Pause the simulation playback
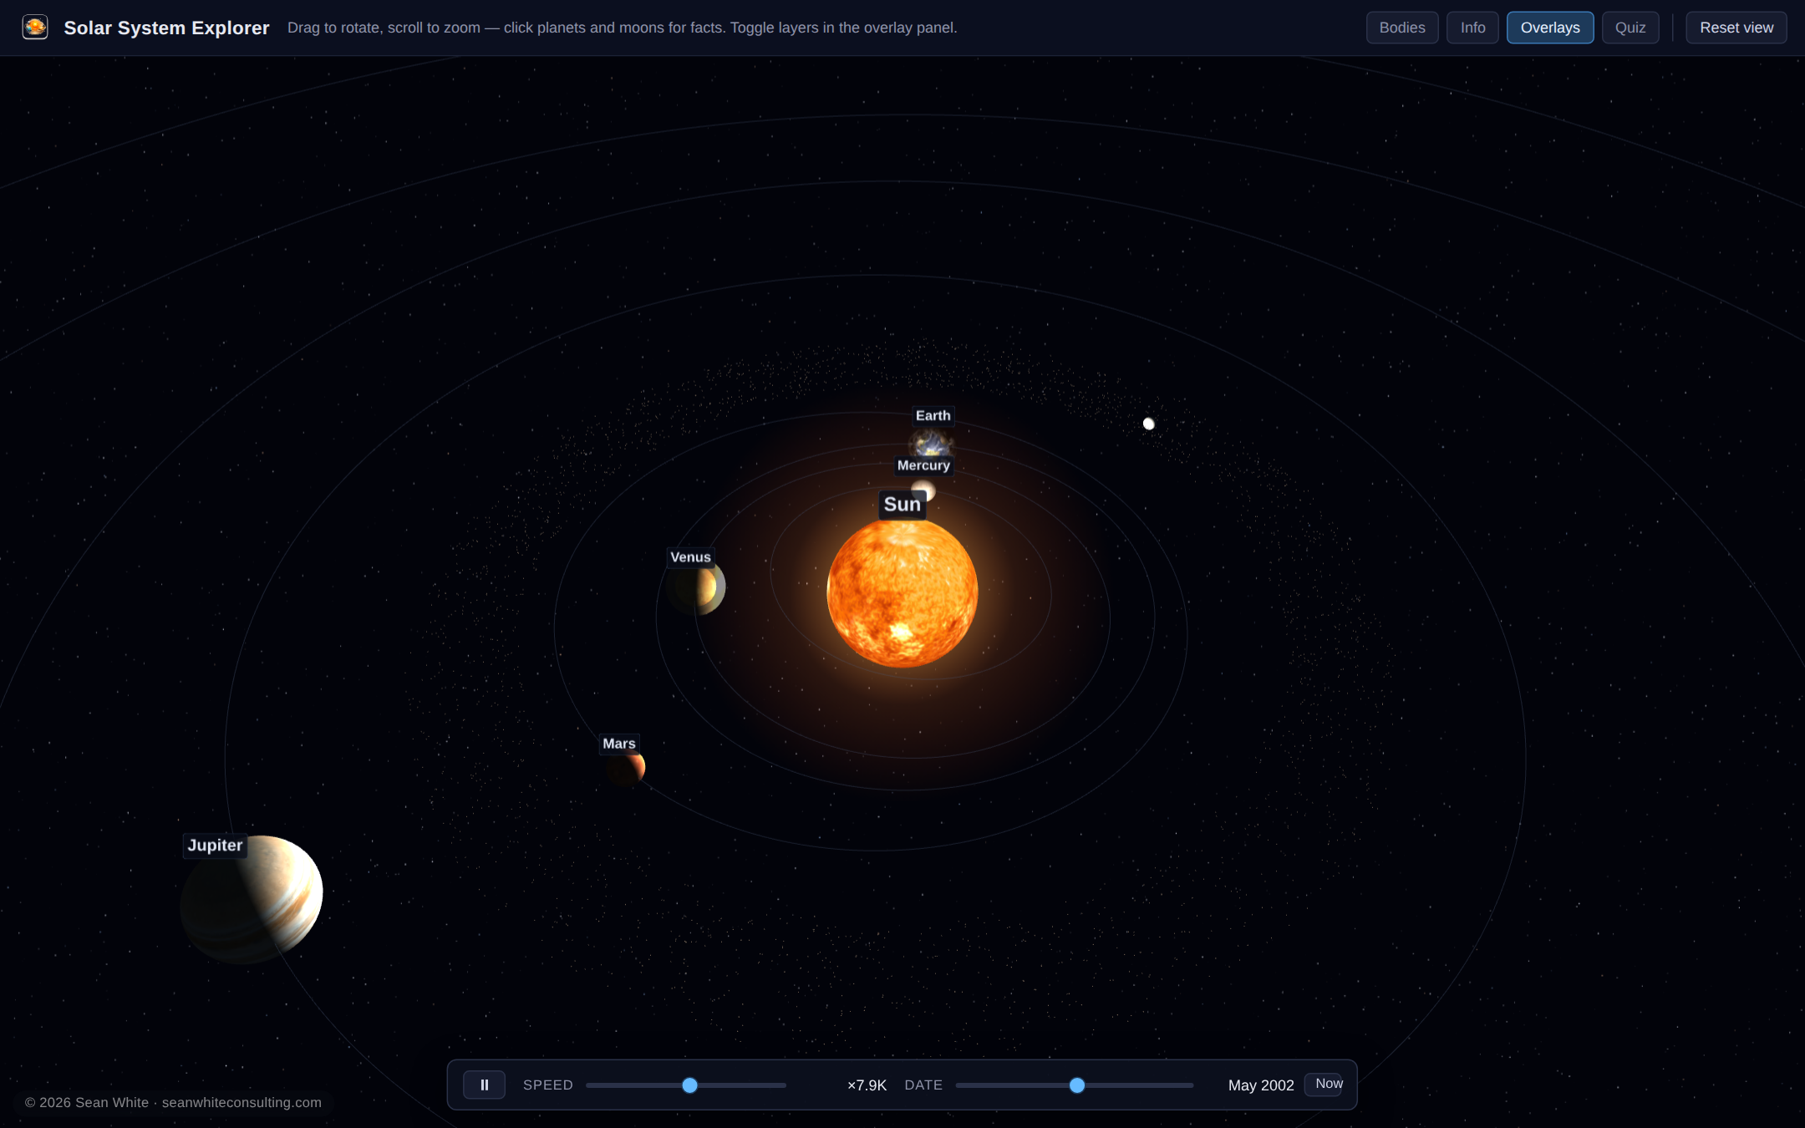This screenshot has height=1128, width=1805. tap(484, 1085)
